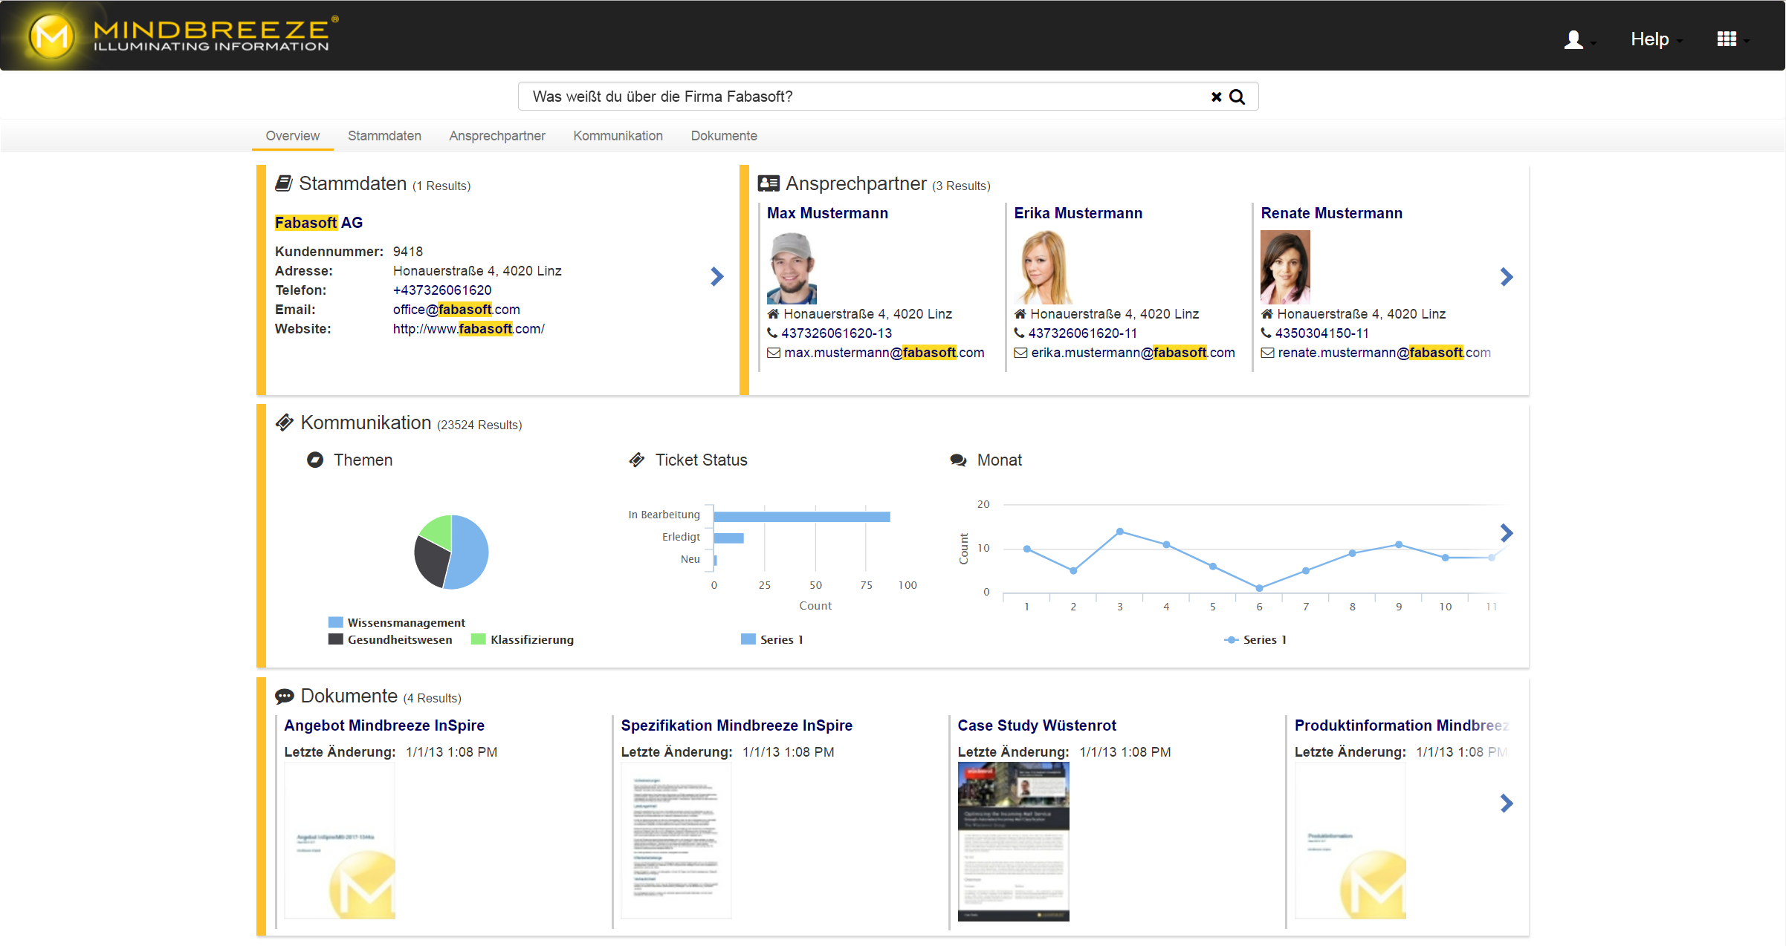Open the Max Mustermann contact link

click(827, 214)
